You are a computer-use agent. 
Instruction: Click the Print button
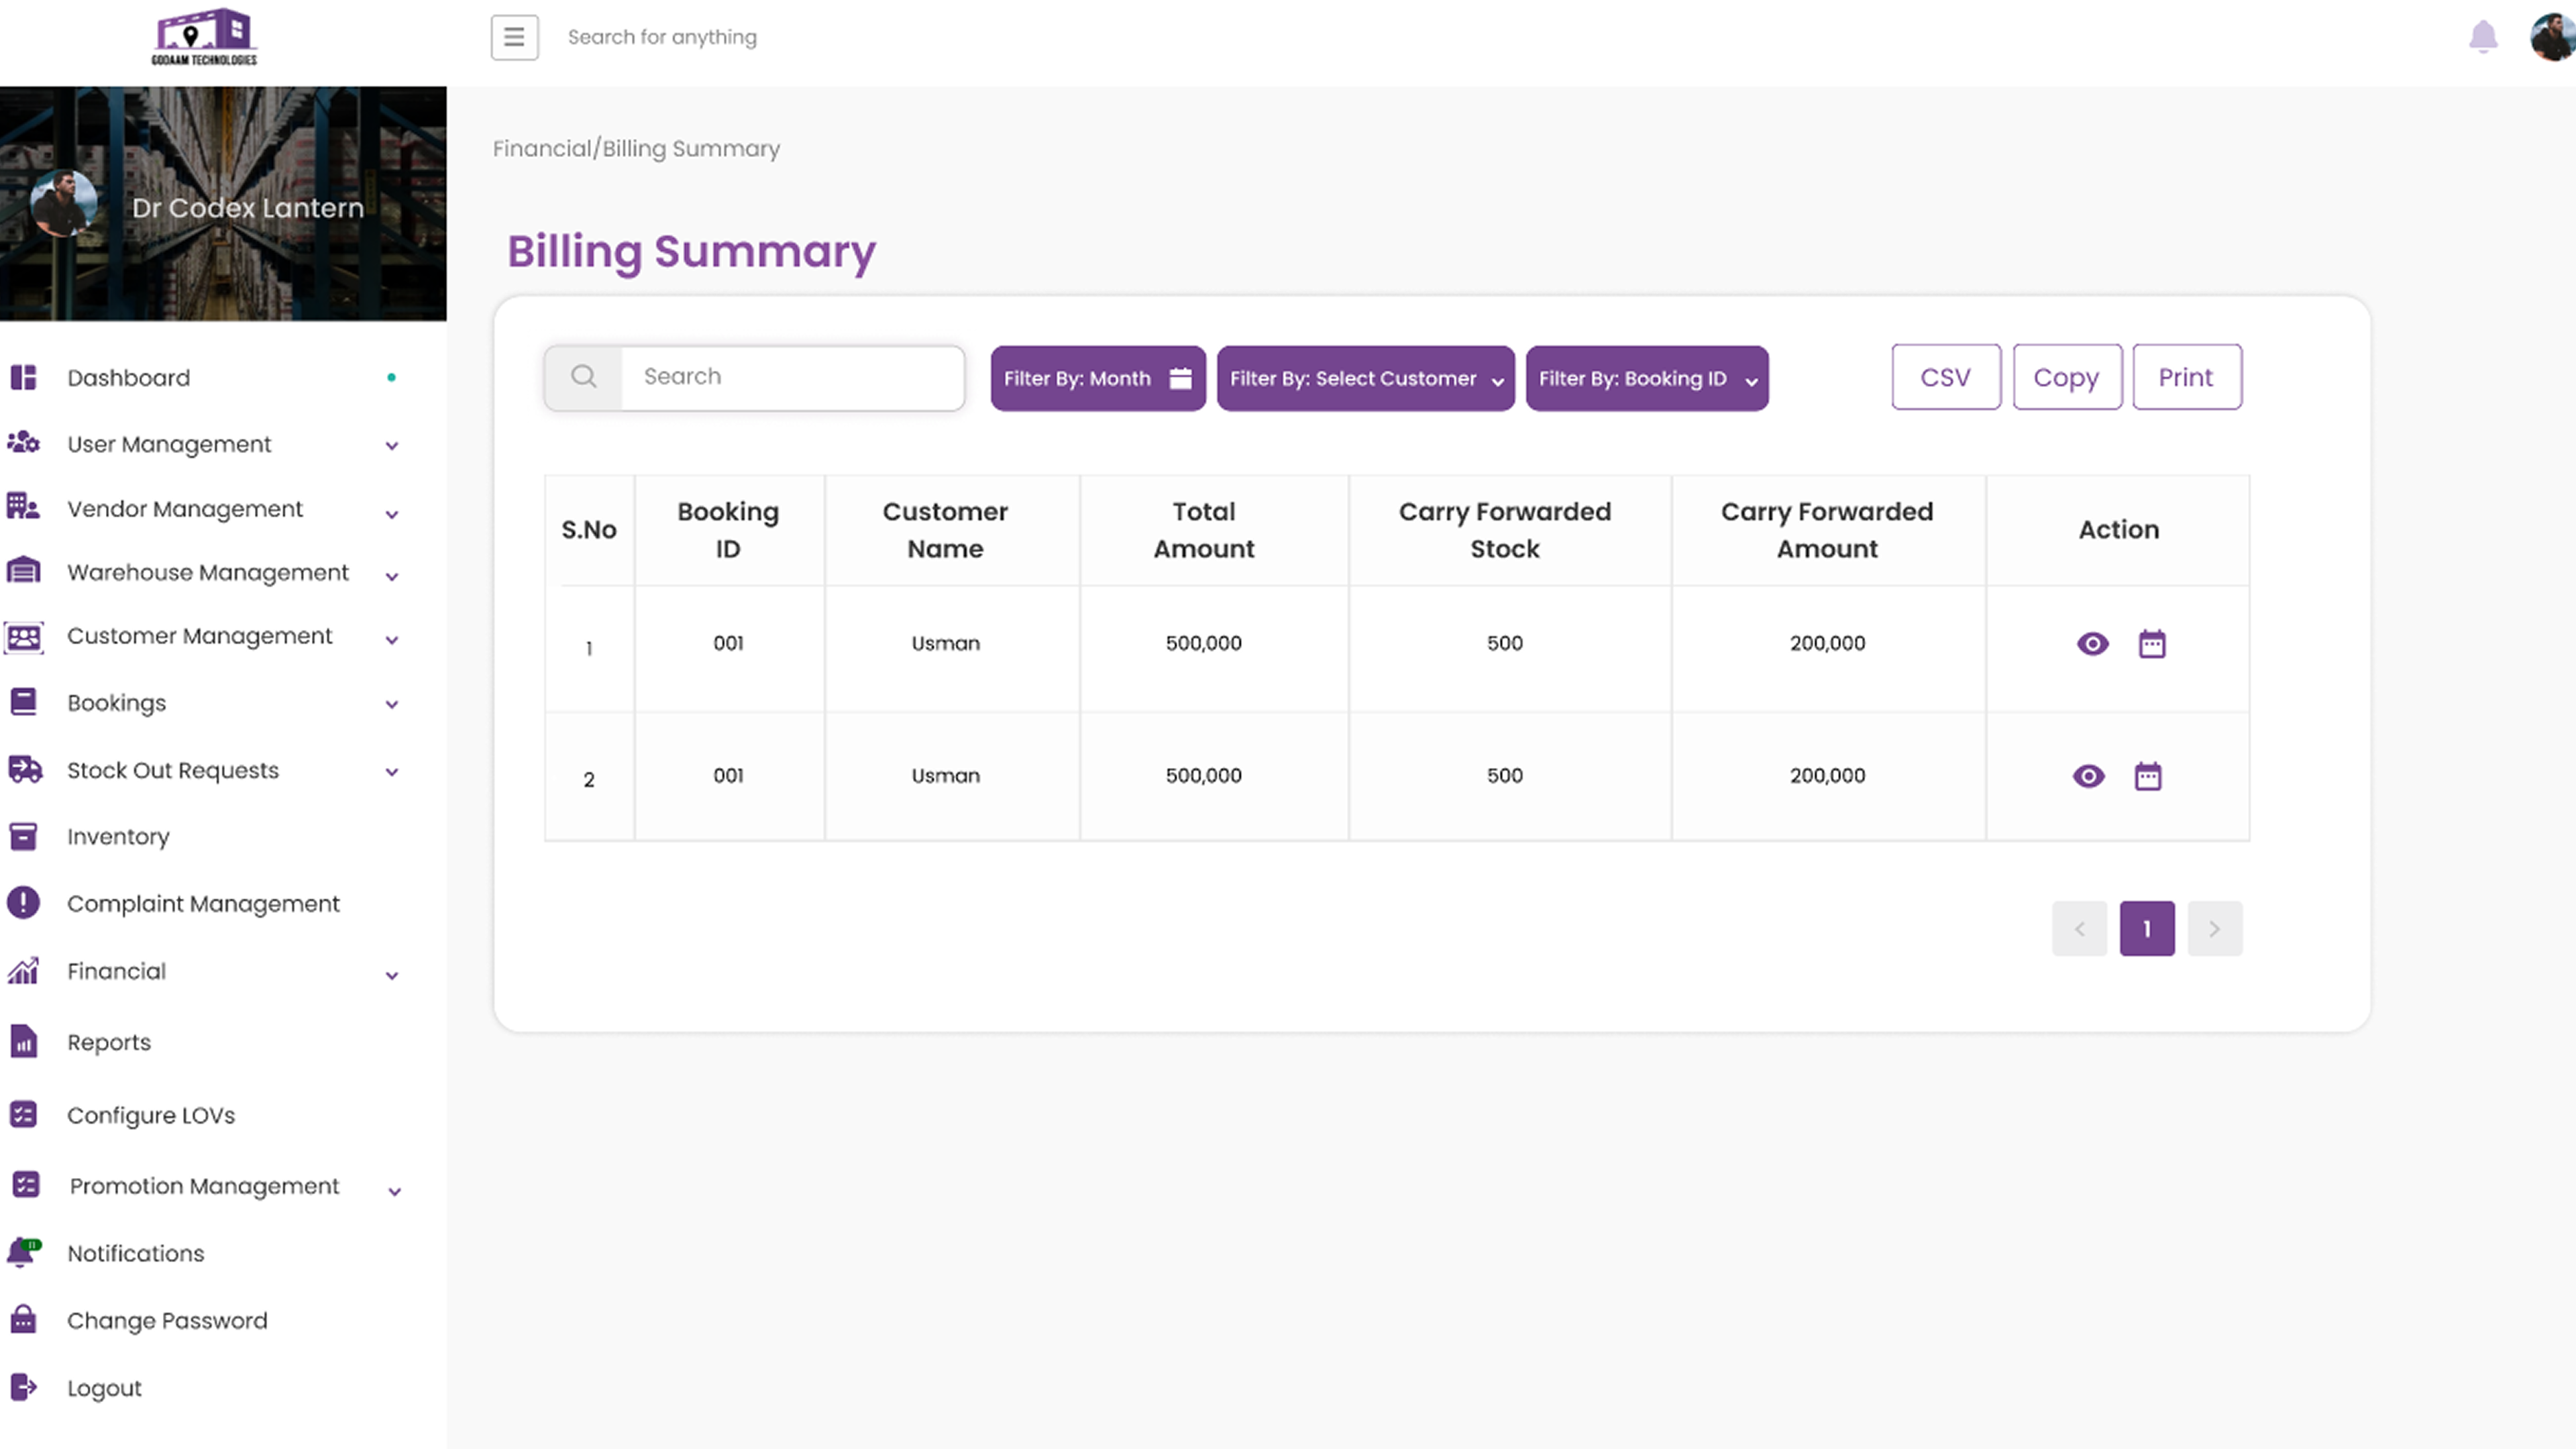click(2187, 377)
